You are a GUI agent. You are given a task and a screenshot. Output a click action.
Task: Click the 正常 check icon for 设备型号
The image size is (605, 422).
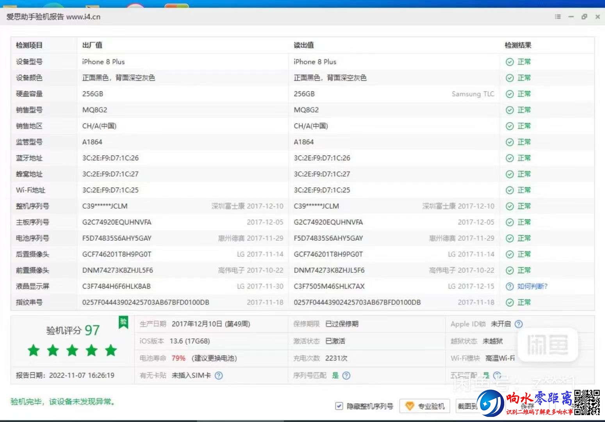click(x=510, y=62)
